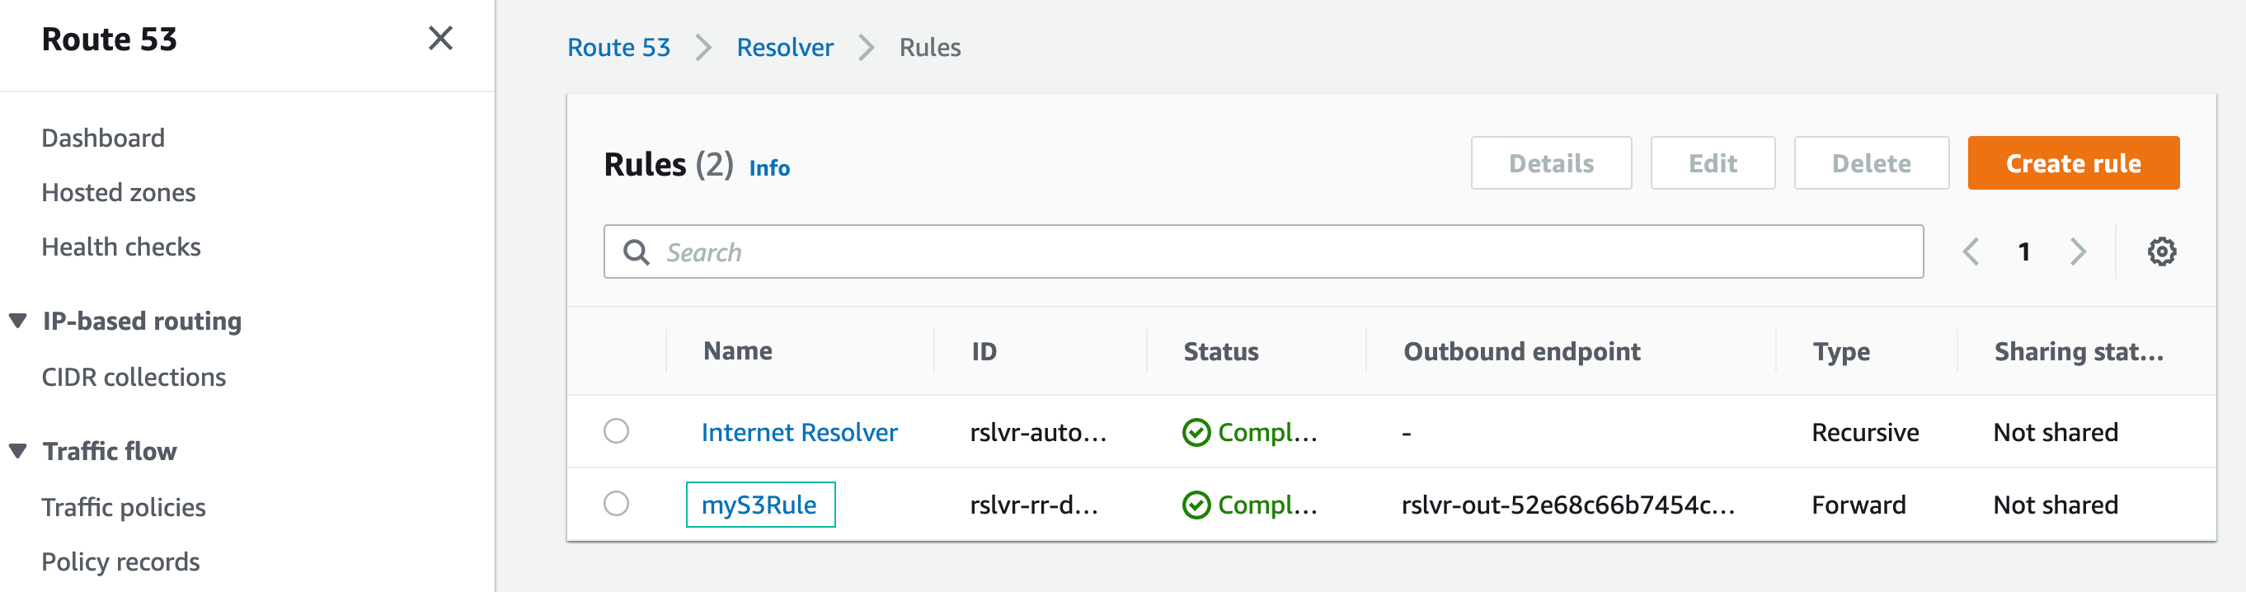
Task: Open Hosted zones in the sidebar
Action: point(119,193)
